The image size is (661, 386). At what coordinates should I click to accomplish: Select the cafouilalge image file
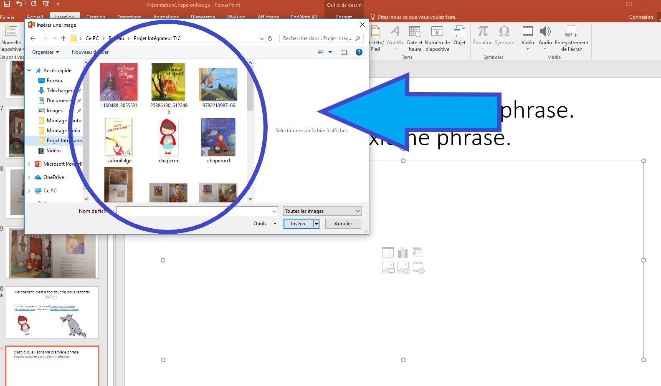119,141
